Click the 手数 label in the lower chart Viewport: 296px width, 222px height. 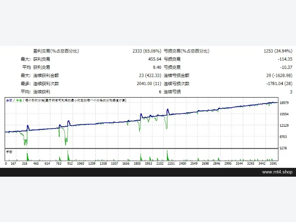pyautogui.click(x=9, y=152)
